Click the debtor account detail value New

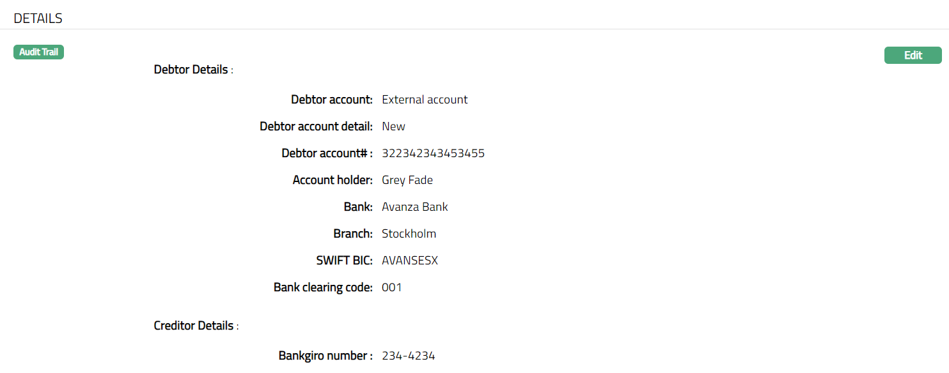(393, 126)
